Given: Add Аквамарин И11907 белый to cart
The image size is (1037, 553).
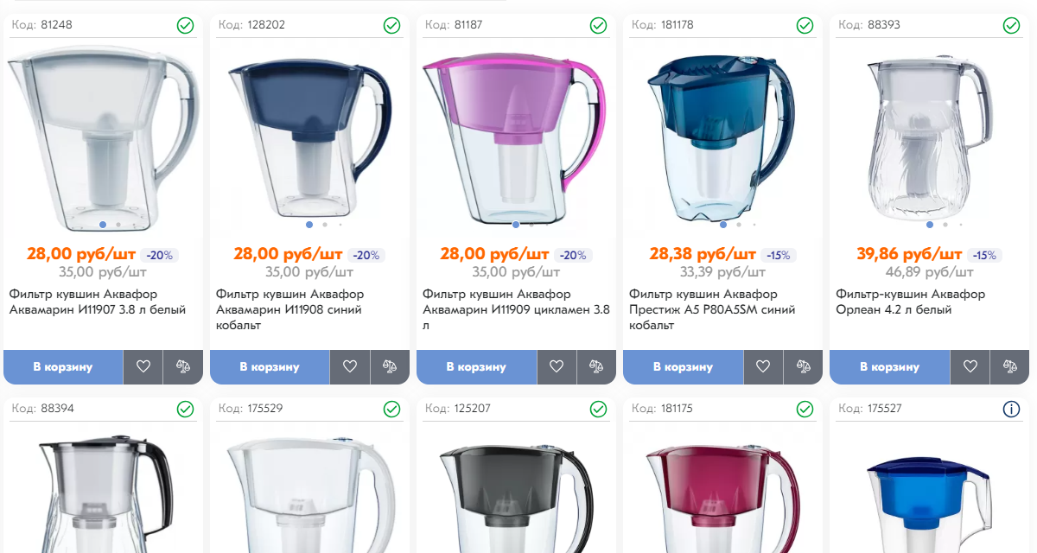Looking at the screenshot, I should pos(63,366).
